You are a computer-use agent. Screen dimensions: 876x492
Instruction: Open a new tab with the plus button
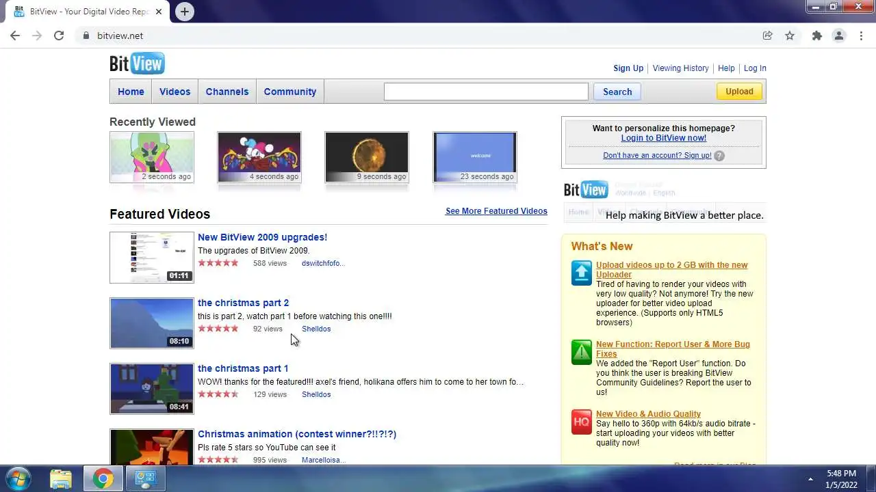pyautogui.click(x=184, y=12)
